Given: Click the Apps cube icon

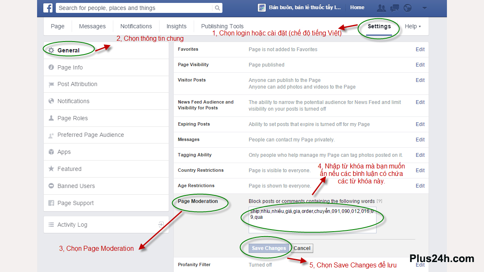Looking at the screenshot, I should click(51, 152).
